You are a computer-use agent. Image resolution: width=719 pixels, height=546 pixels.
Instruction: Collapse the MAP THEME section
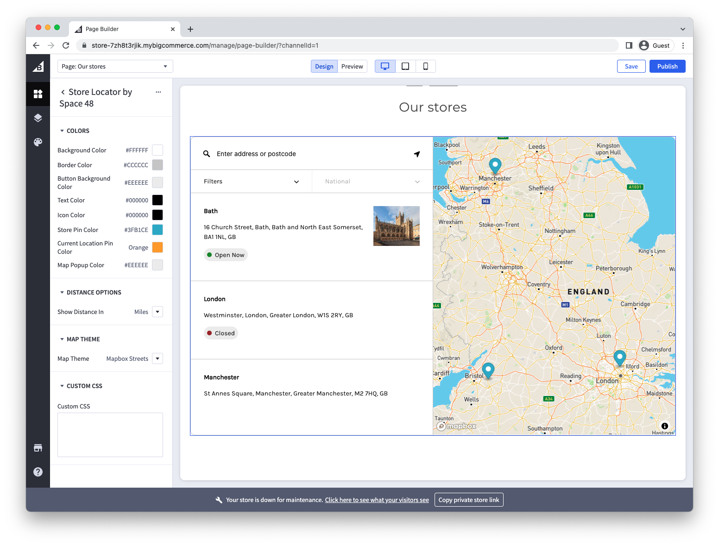pos(80,339)
